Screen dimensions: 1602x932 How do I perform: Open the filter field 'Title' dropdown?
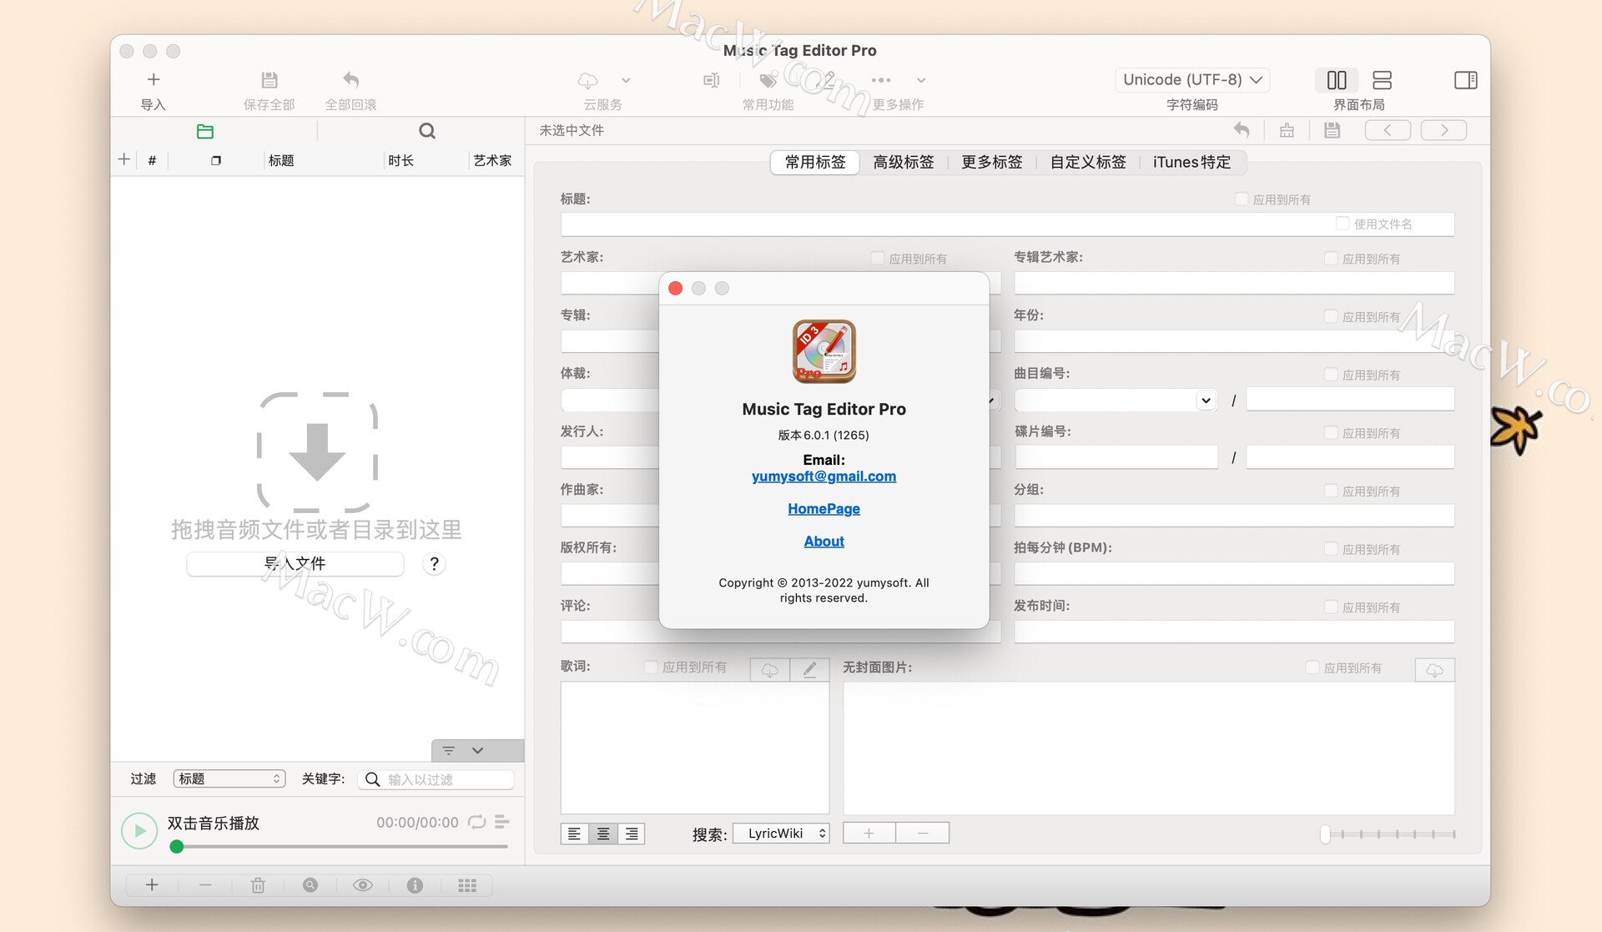(229, 778)
